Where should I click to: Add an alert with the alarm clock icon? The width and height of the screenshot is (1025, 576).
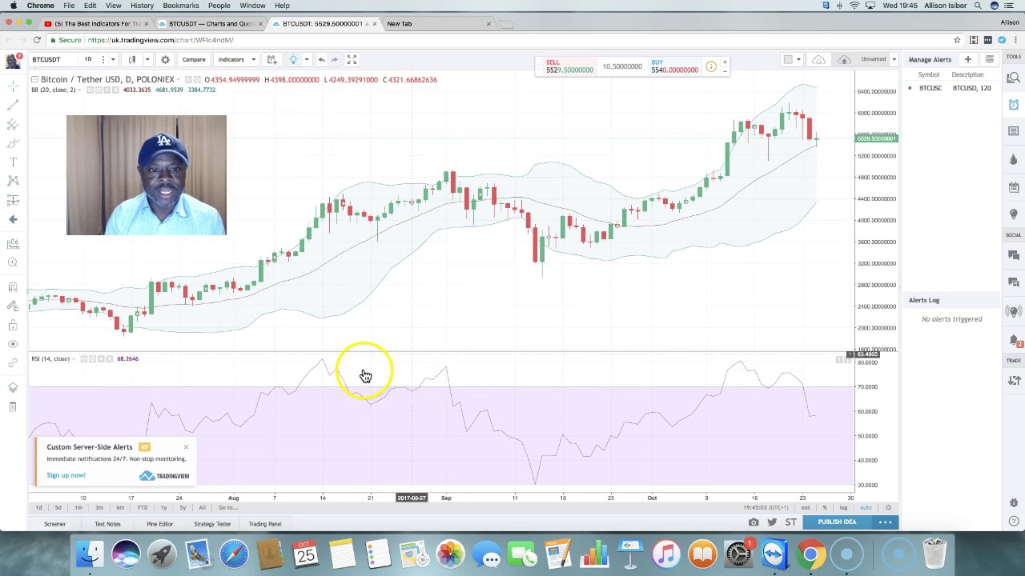(272, 59)
